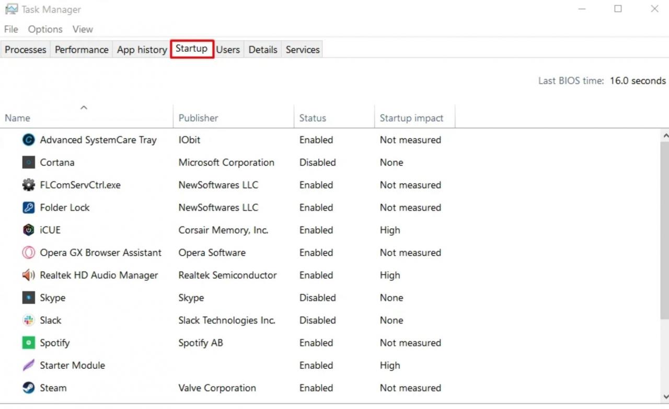
Task: Click the Realtek HD Audio speaker icon
Action: [28, 275]
